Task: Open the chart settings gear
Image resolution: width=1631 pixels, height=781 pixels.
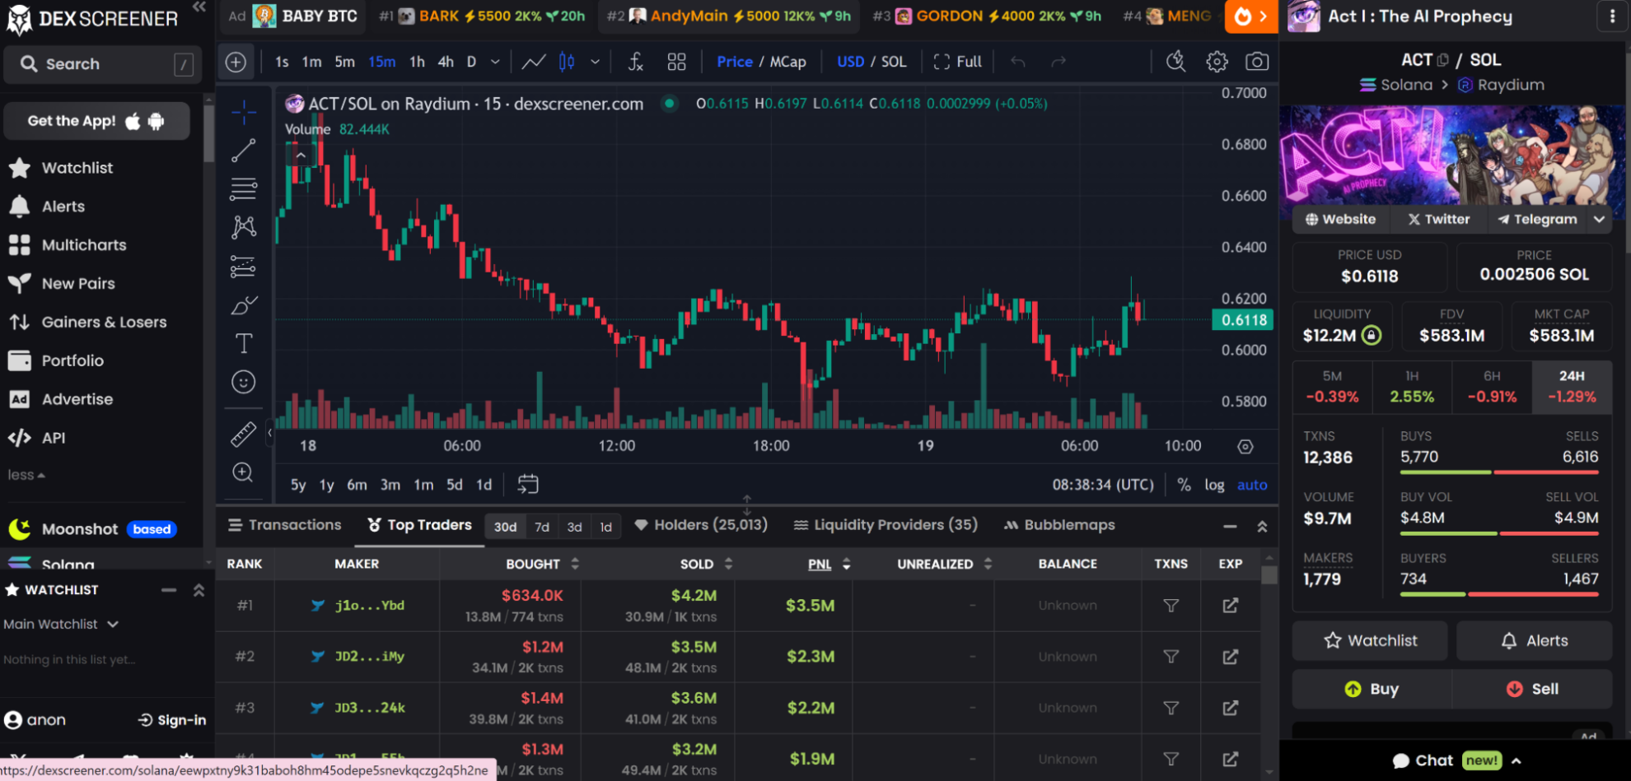Action: pyautogui.click(x=1216, y=61)
